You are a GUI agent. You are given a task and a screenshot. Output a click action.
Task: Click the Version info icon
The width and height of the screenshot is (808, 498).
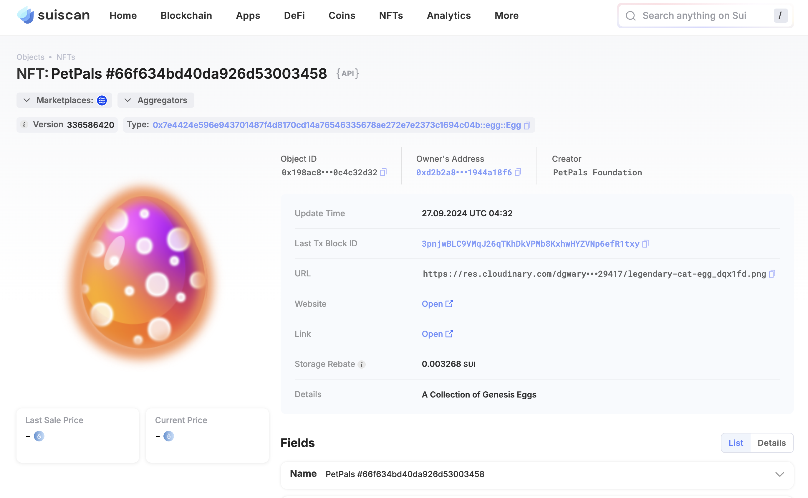coord(24,125)
